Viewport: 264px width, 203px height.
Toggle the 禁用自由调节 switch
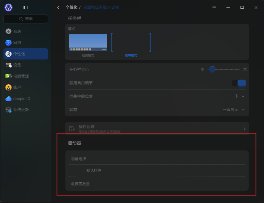coord(239,83)
